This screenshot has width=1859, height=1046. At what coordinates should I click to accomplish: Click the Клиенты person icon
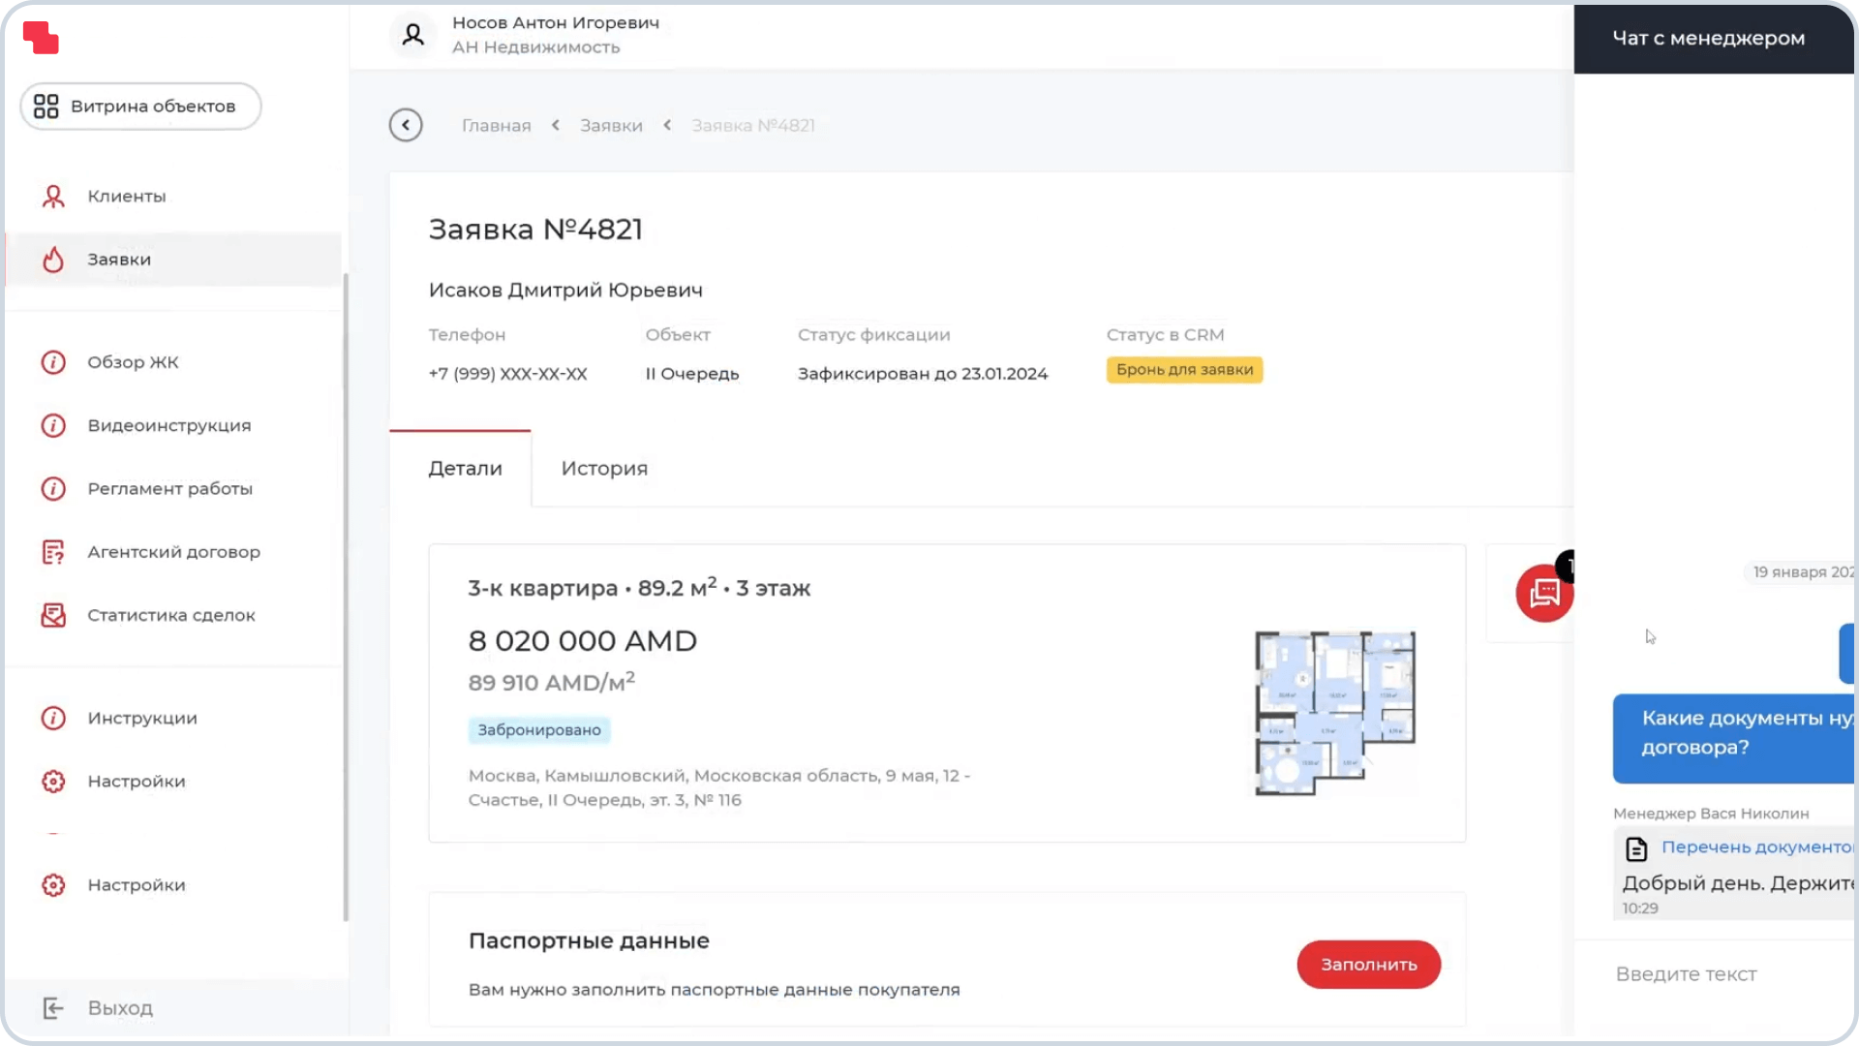53,197
